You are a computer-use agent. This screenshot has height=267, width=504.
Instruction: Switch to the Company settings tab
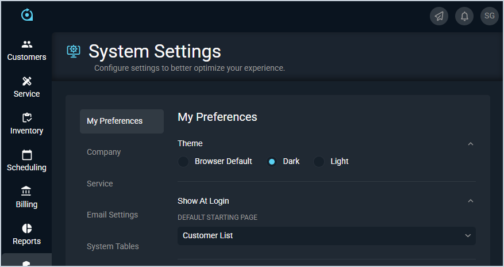point(104,152)
